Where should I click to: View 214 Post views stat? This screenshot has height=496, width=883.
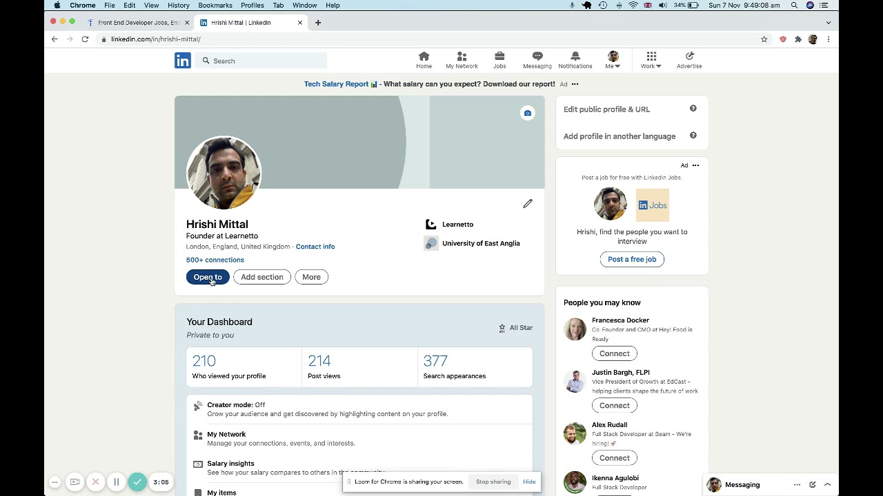point(359,367)
